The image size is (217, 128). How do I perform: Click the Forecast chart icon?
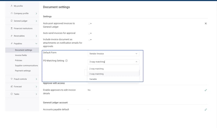coord(11,86)
